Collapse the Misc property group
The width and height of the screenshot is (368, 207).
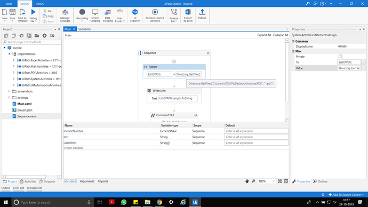click(x=293, y=51)
